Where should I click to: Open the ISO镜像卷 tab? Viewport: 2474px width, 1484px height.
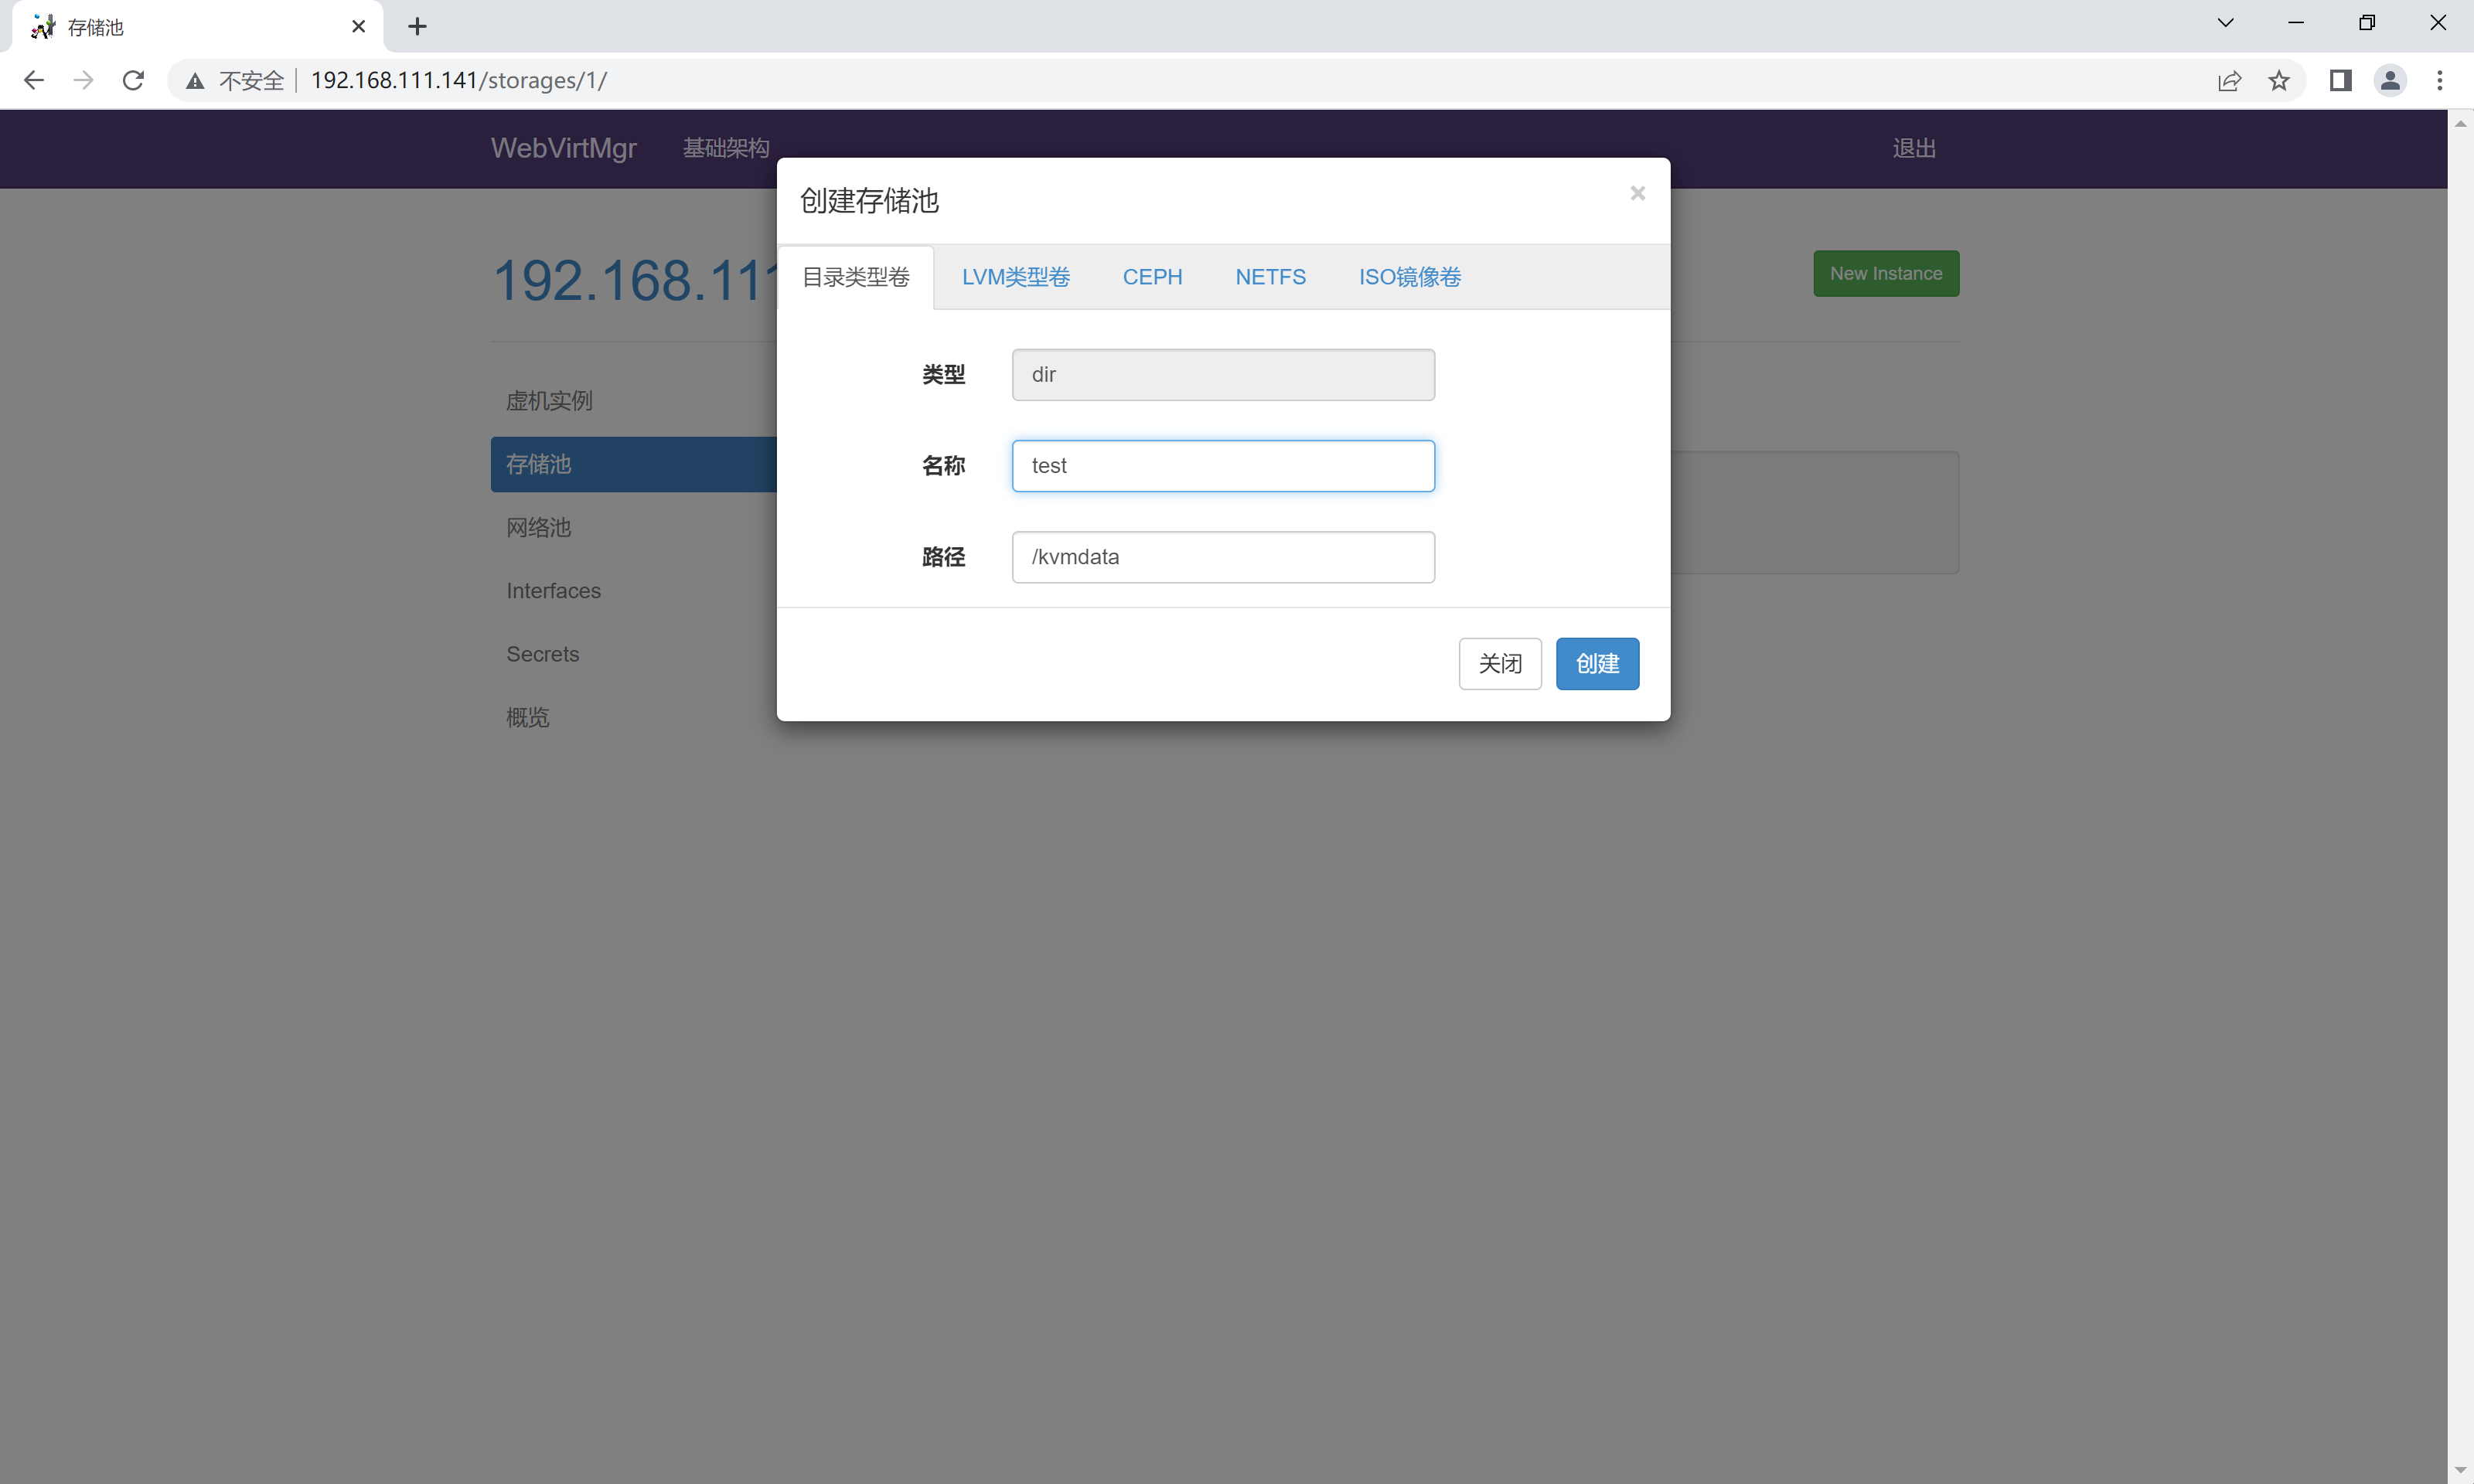click(1409, 277)
